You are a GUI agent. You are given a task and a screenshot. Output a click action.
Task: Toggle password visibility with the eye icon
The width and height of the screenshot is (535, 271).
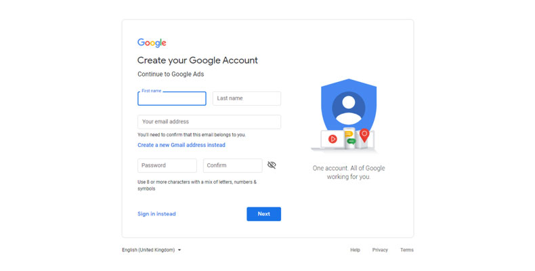pos(272,165)
